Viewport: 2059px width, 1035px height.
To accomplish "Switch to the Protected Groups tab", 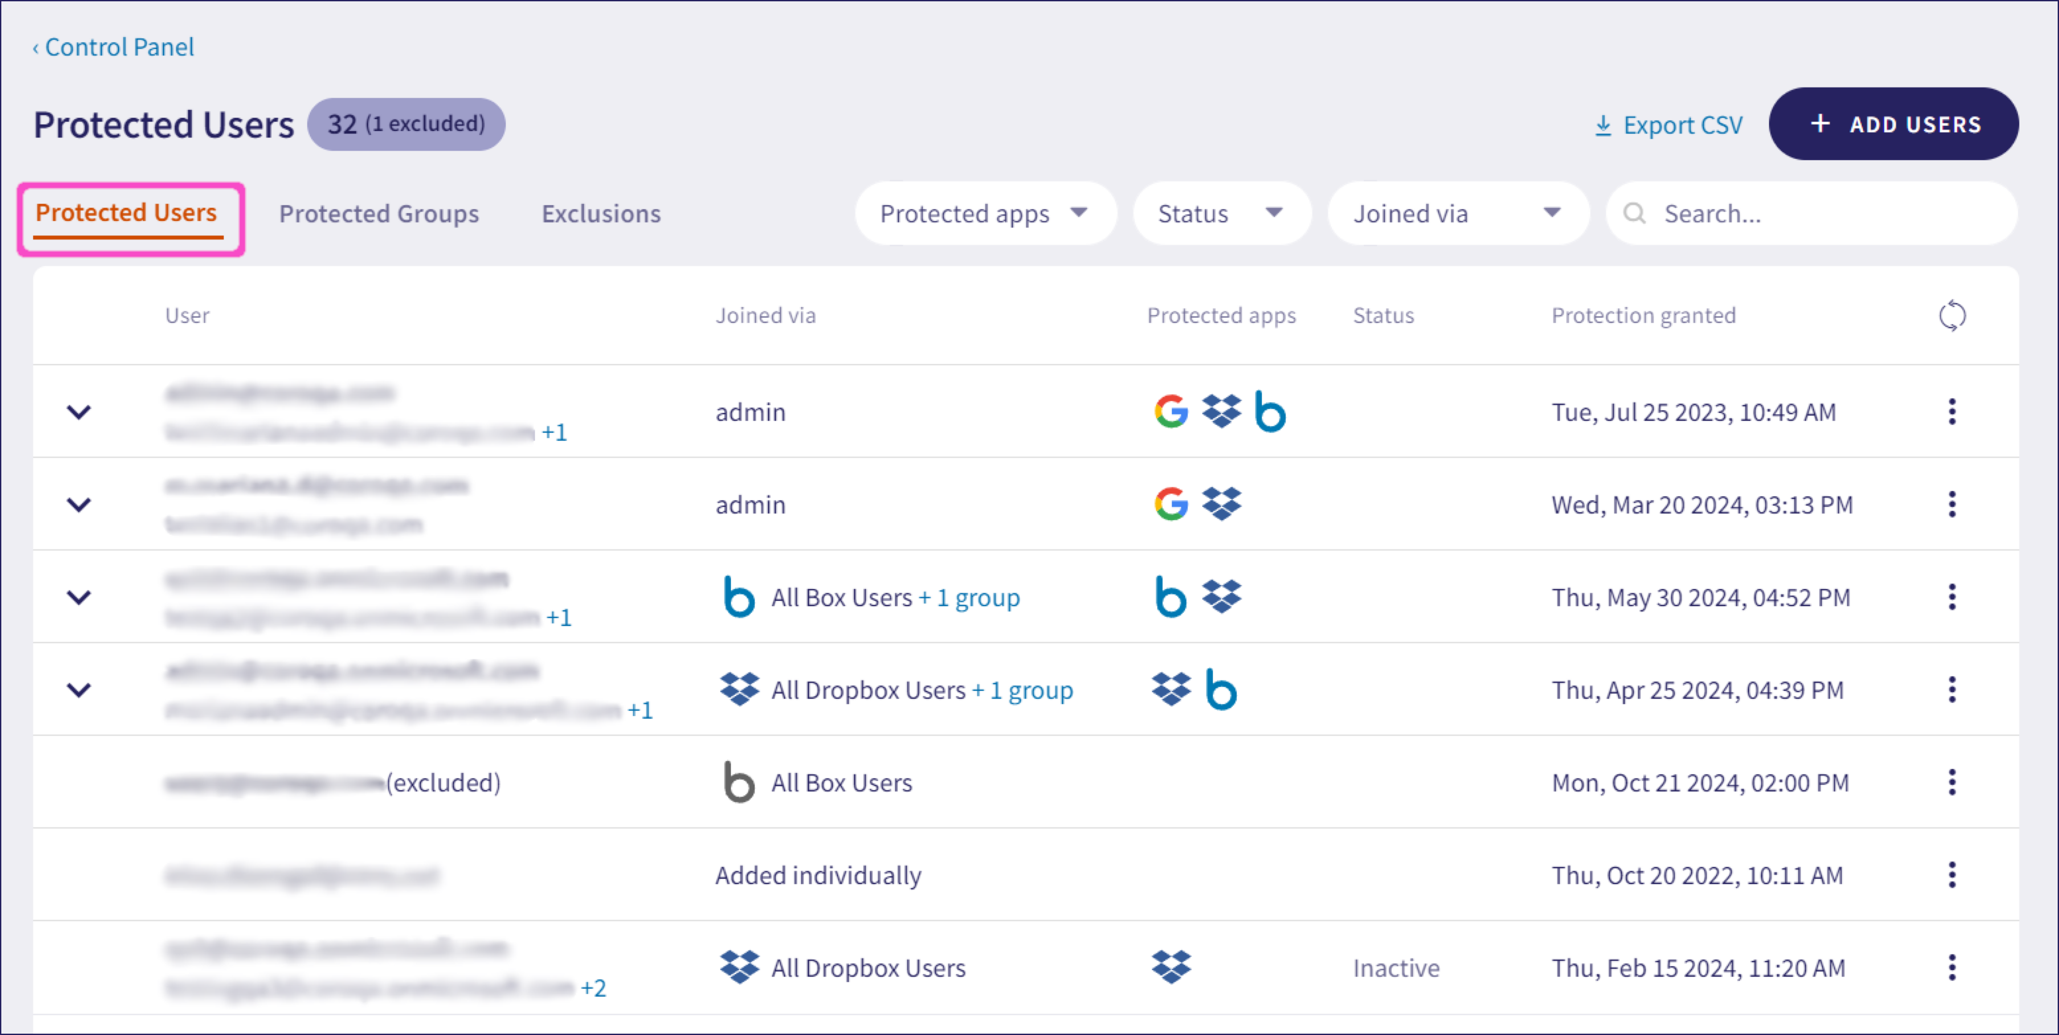I will (x=379, y=212).
